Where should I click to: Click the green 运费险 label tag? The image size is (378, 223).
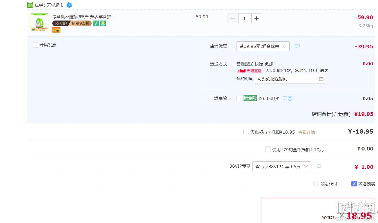click(250, 98)
